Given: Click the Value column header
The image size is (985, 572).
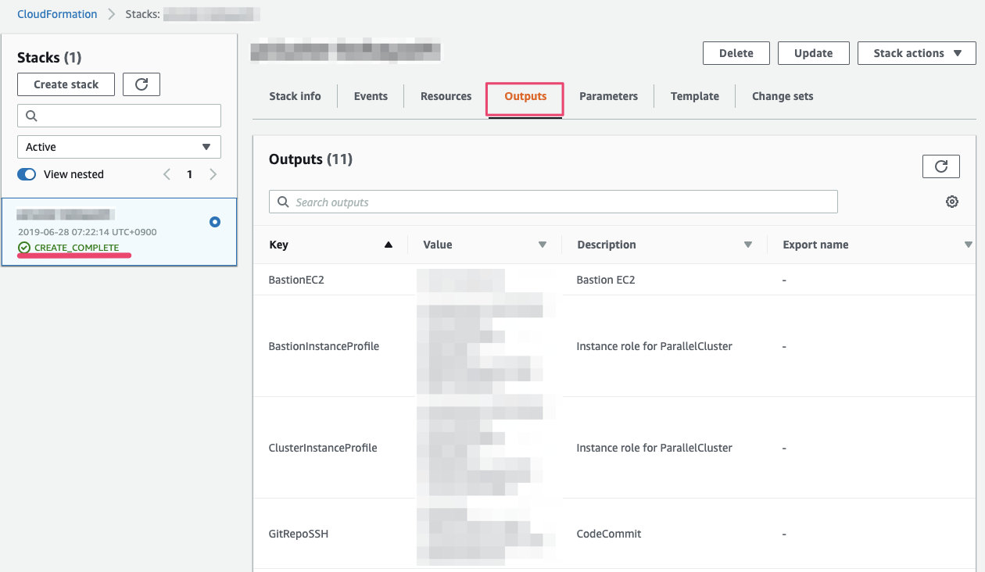Looking at the screenshot, I should [438, 245].
